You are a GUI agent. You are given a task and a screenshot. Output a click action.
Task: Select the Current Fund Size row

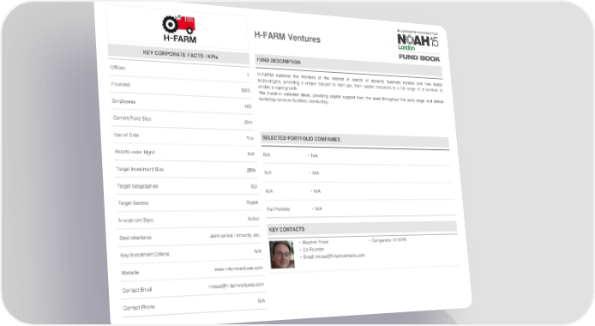point(183,120)
